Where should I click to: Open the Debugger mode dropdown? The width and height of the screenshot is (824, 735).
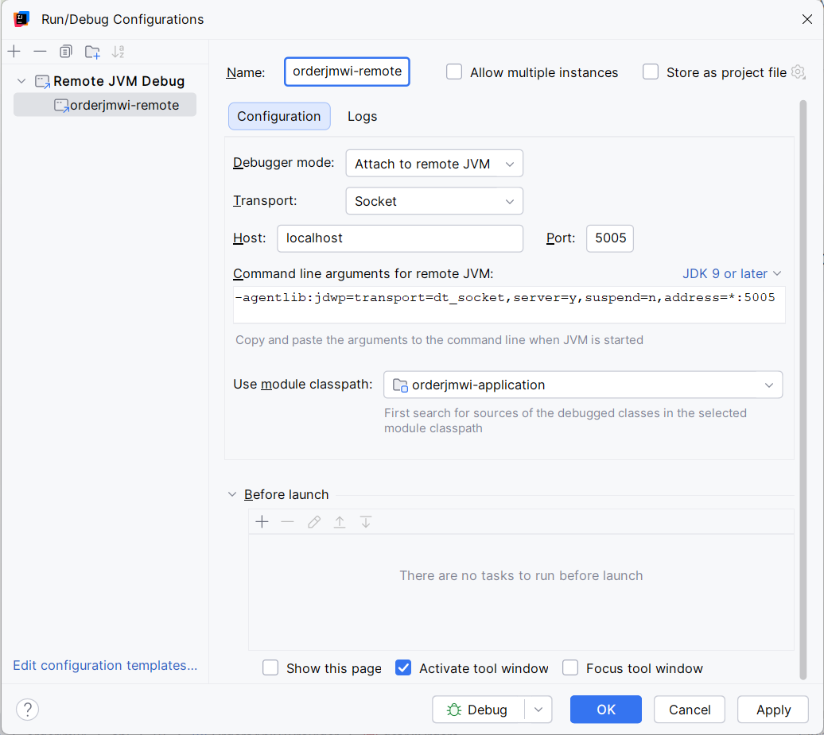tap(509, 163)
